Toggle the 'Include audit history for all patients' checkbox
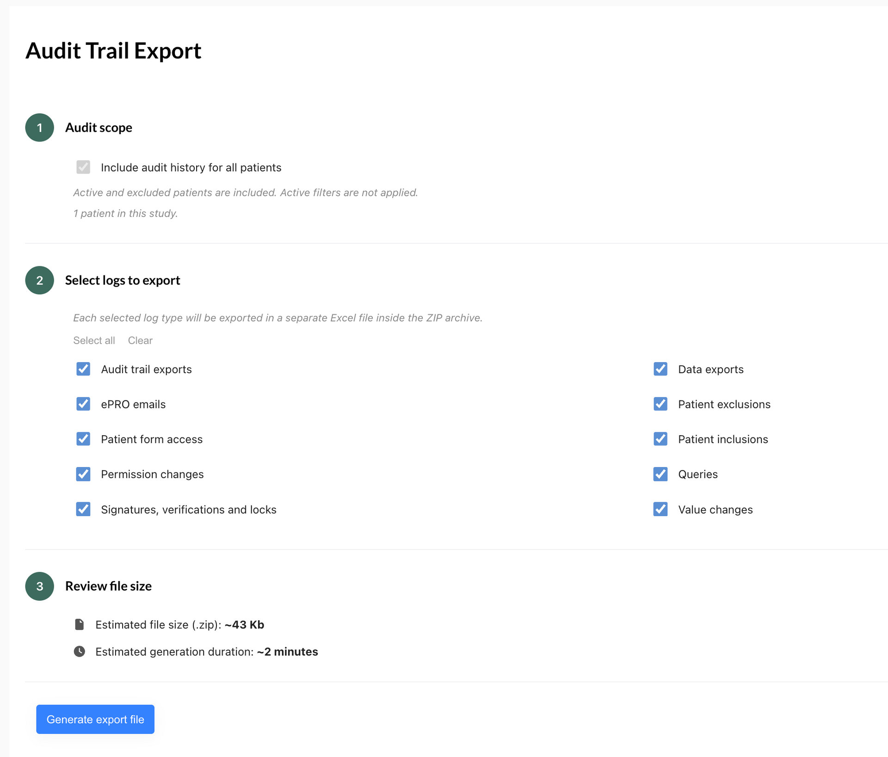The image size is (888, 757). (x=83, y=167)
